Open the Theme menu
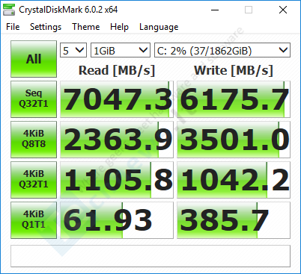The width and height of the screenshot is (301, 274). [86, 27]
